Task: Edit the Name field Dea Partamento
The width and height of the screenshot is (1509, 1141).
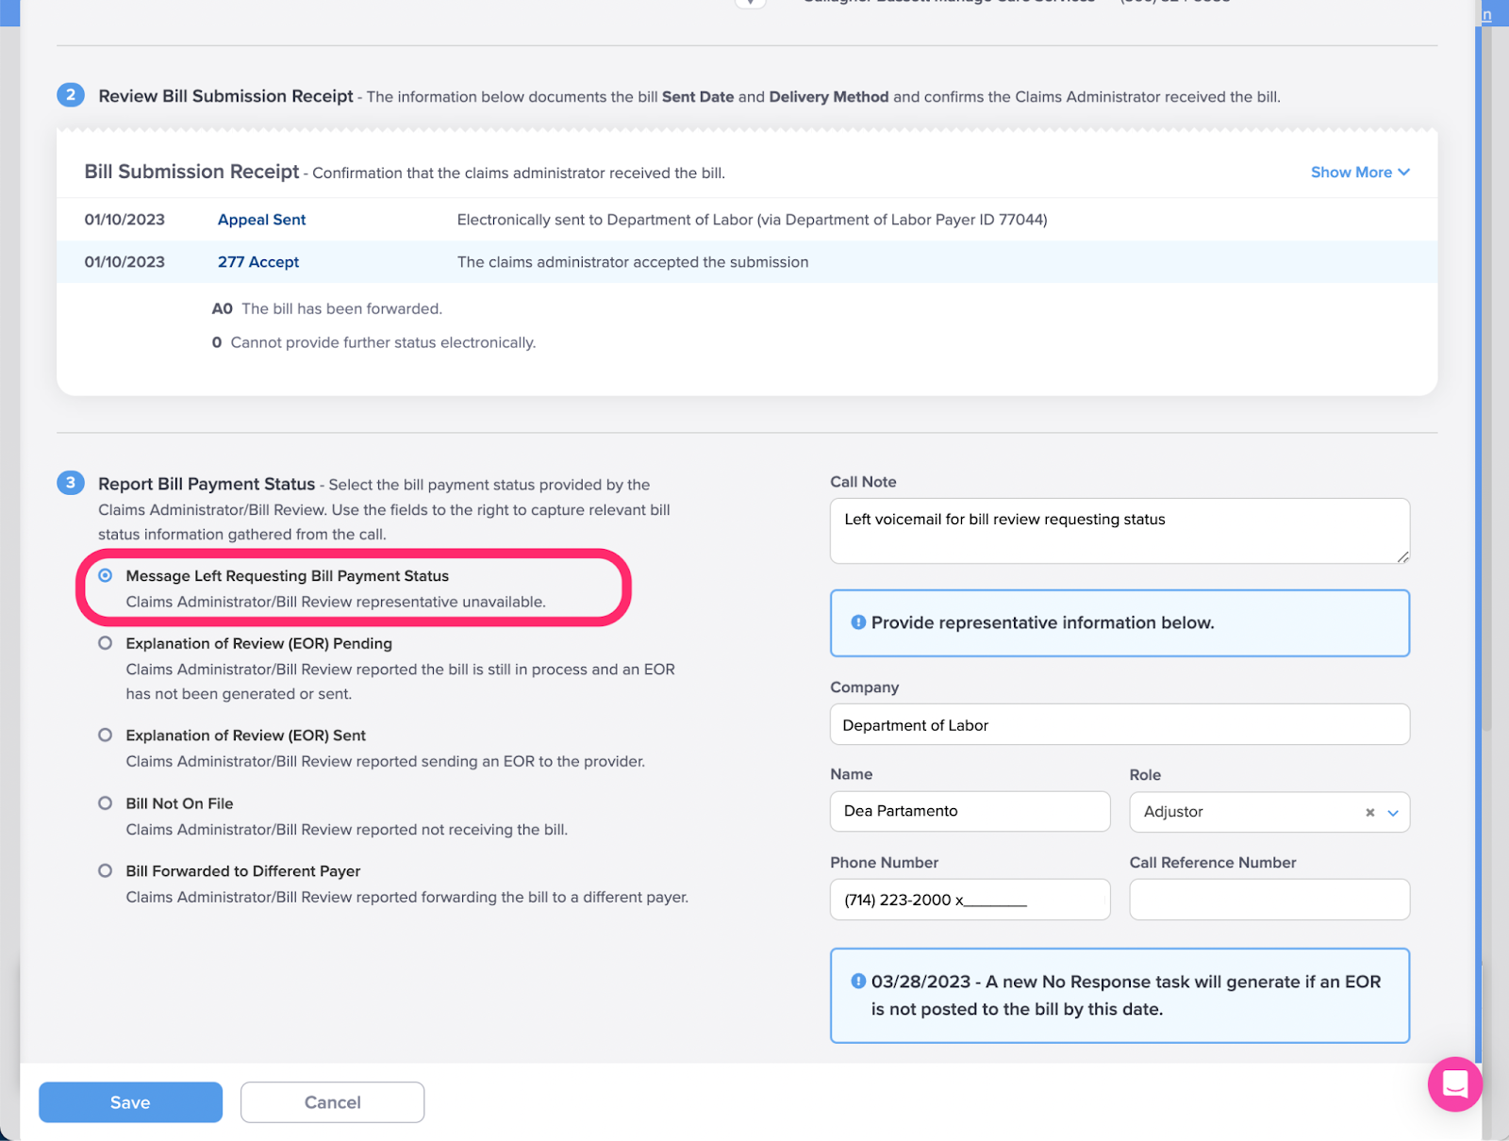Action: pyautogui.click(x=970, y=811)
